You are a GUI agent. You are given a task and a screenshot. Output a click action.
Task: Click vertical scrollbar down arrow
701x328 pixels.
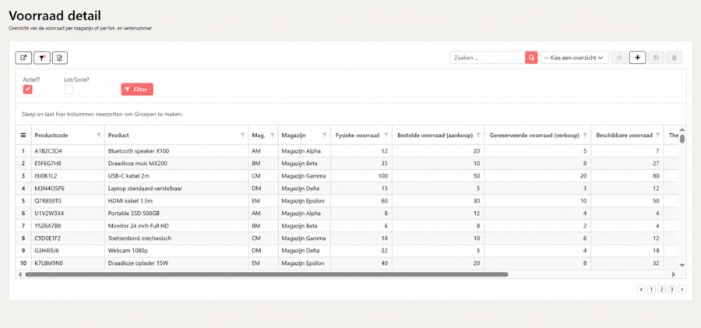click(682, 266)
